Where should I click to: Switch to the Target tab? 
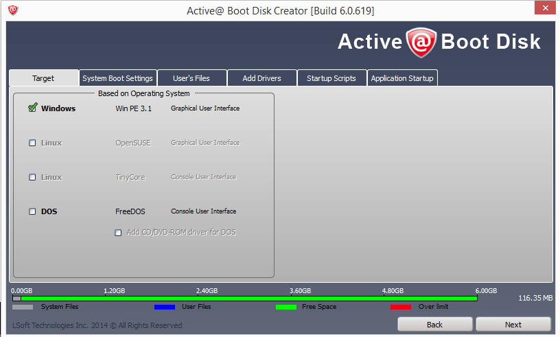click(43, 78)
